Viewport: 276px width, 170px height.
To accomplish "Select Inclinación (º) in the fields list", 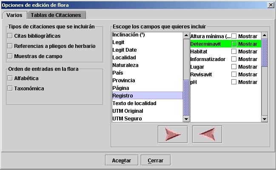I will (148, 35).
